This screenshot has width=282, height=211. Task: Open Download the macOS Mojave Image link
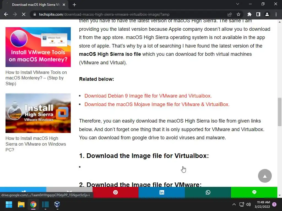point(157,104)
